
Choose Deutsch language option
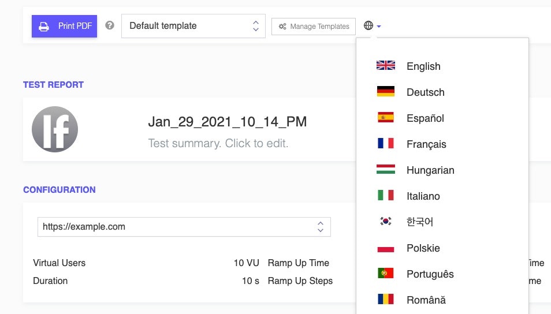(410, 92)
